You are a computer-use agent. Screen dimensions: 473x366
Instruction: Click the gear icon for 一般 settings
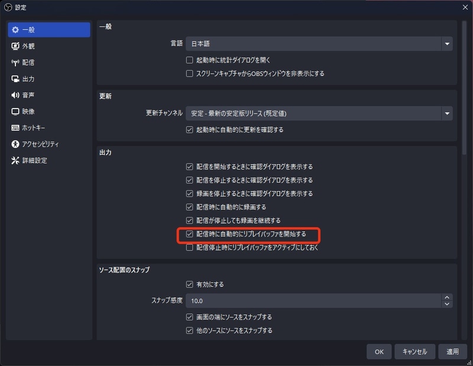click(15, 30)
